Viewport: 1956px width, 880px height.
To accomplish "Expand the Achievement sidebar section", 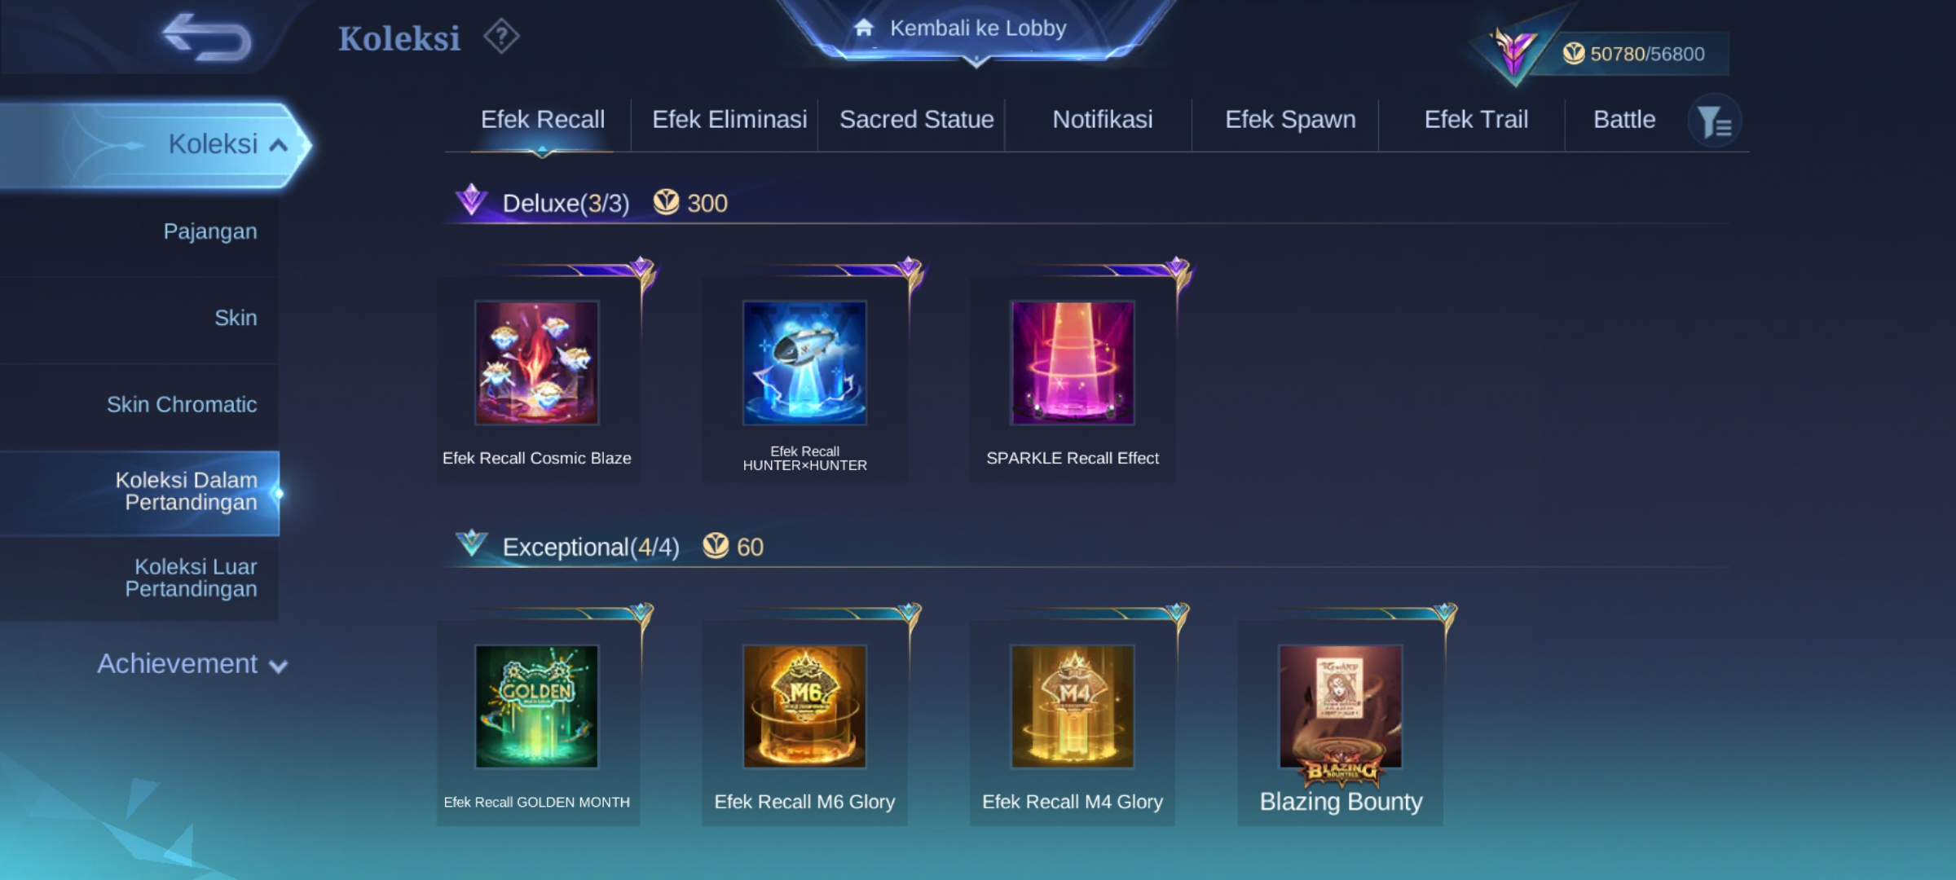I will [x=192, y=664].
